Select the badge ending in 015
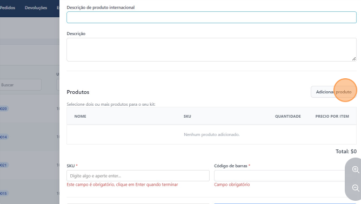 pyautogui.click(x=4, y=193)
